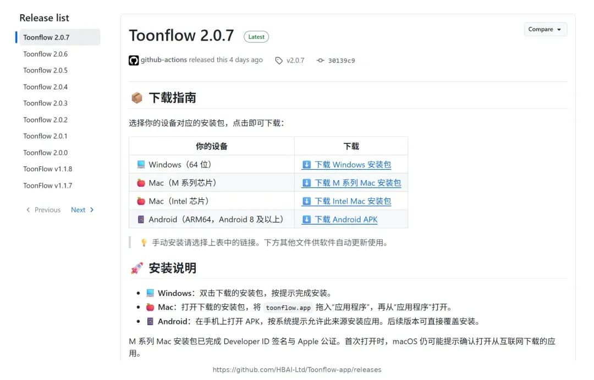The height and width of the screenshot is (380, 594).
Task: Click the chevron arrow next to Next
Action: click(x=92, y=210)
